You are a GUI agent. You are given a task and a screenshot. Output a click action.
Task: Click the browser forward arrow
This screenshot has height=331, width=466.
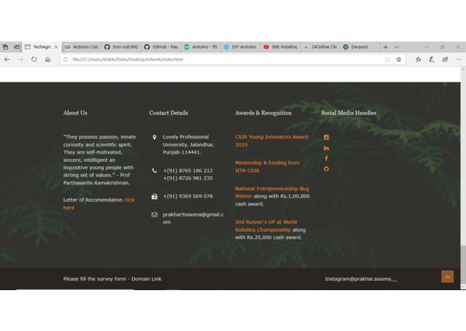(21, 60)
